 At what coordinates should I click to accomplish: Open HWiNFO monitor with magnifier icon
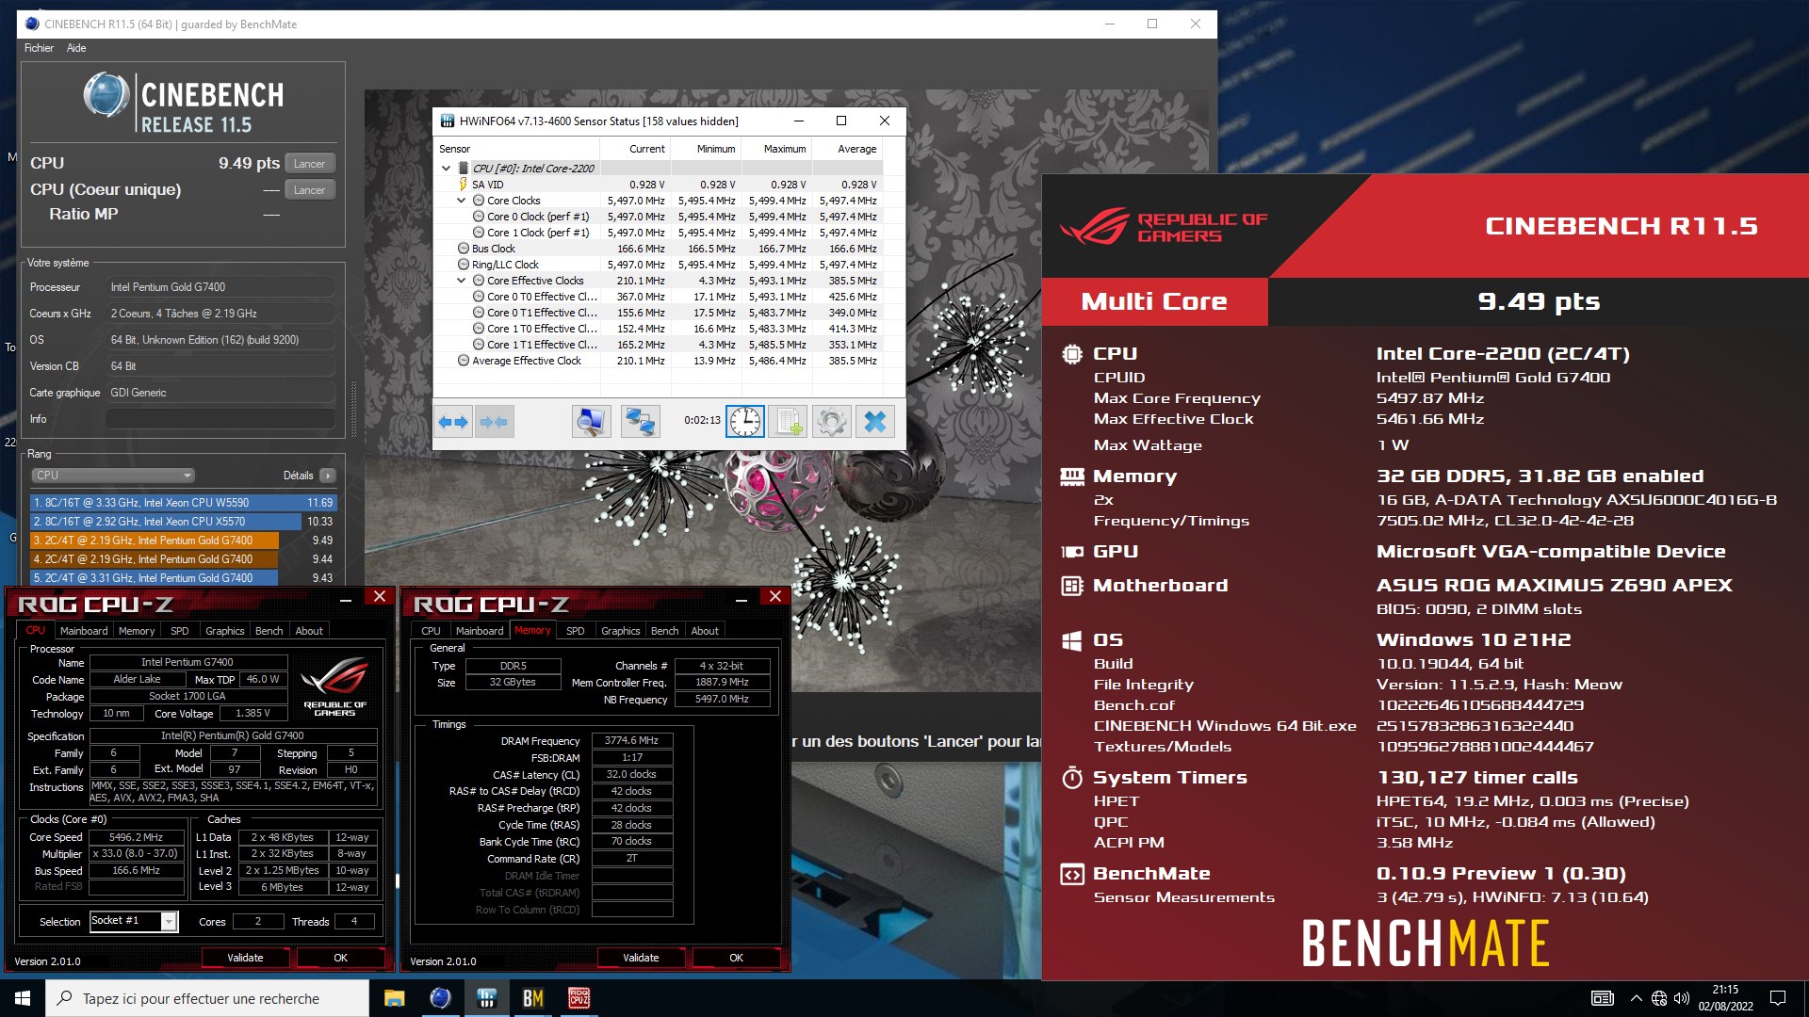pos(591,422)
